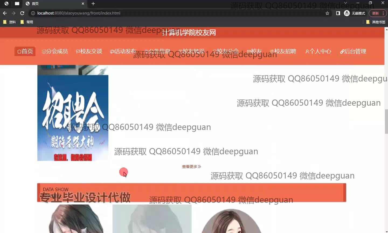Click browser back arrow
388x233 pixels.
[5, 13]
